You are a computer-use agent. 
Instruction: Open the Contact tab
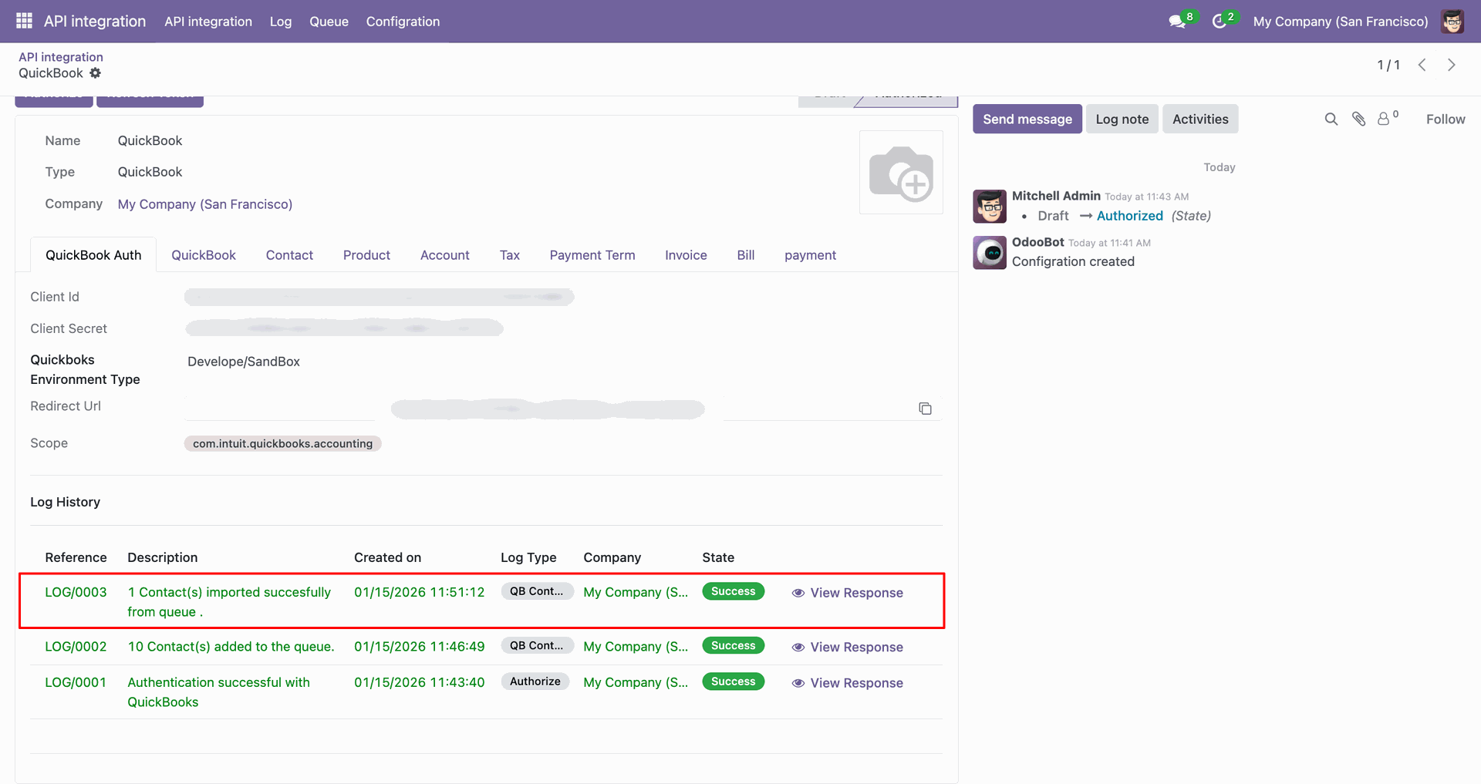click(289, 255)
